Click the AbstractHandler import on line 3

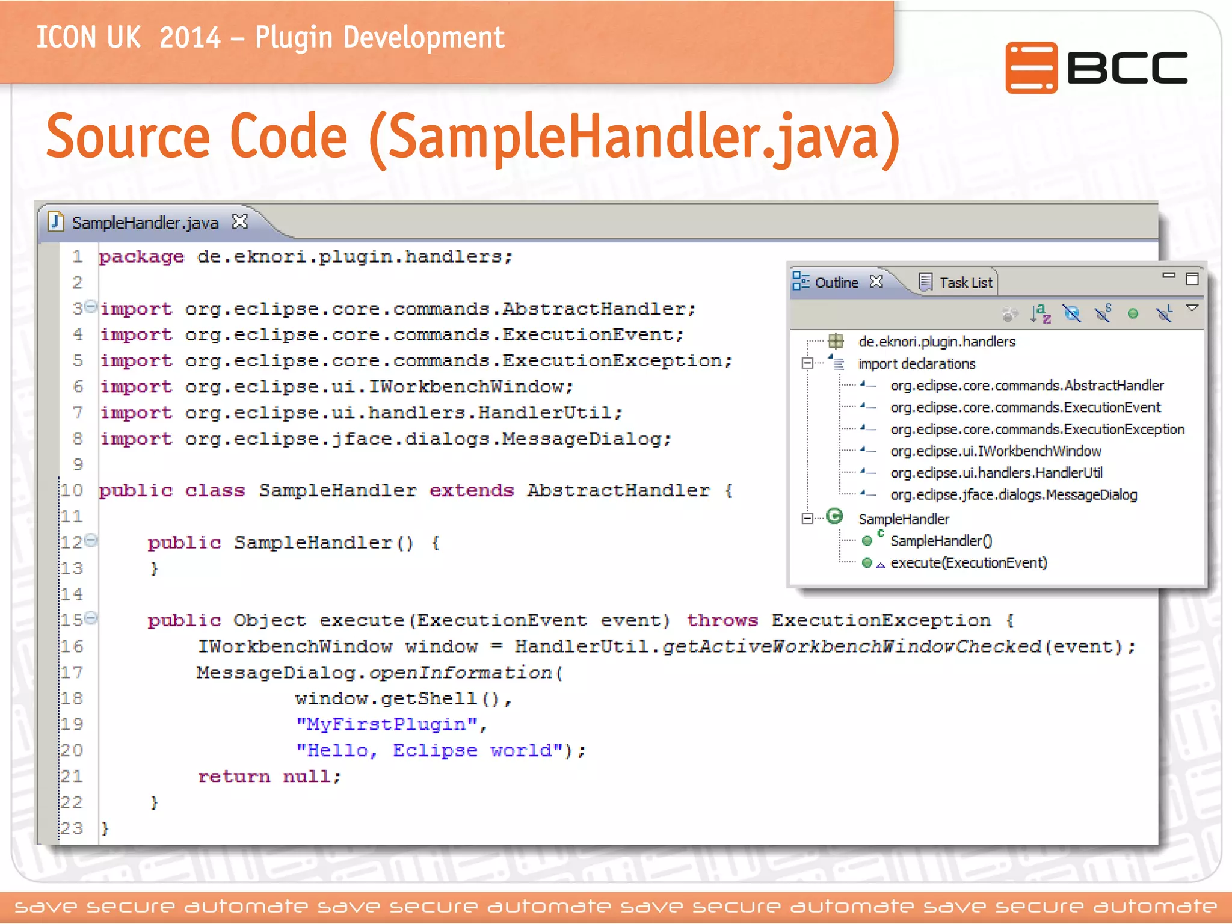coord(398,309)
